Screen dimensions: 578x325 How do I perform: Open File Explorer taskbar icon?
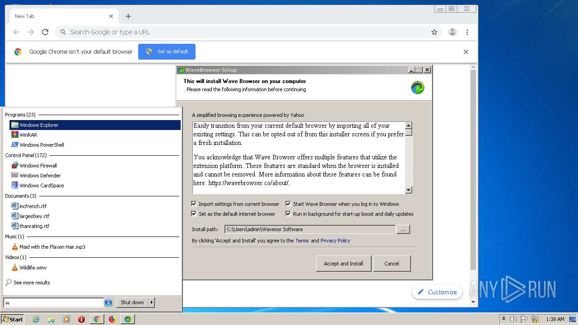tap(51, 319)
